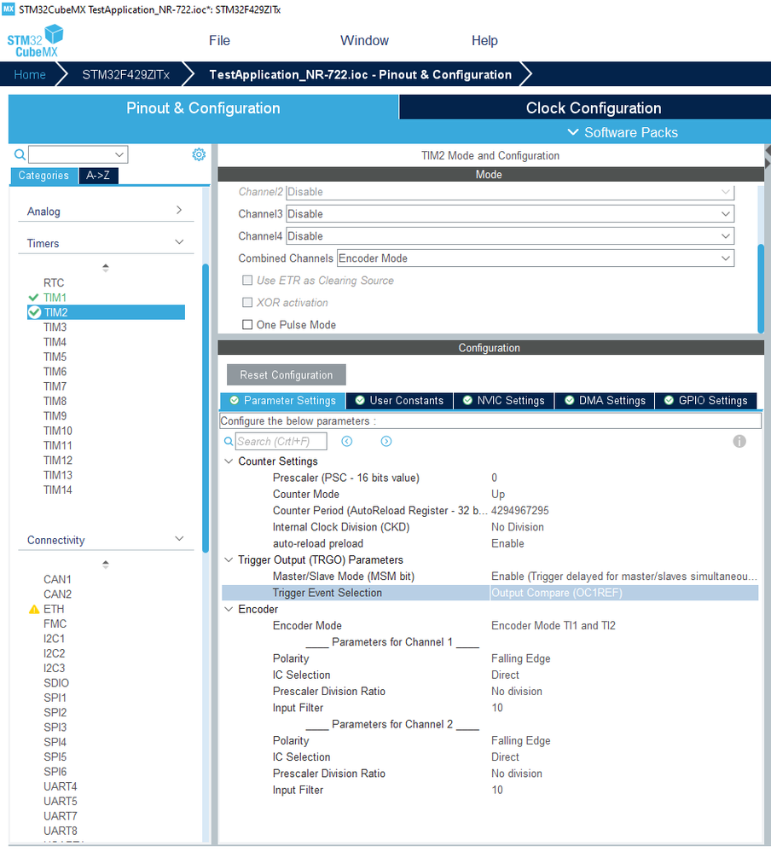Switch to the Clock Configuration tab
This screenshot has width=771, height=852.
point(585,107)
